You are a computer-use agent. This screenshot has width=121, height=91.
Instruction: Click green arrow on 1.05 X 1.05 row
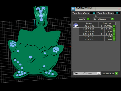(114, 29)
